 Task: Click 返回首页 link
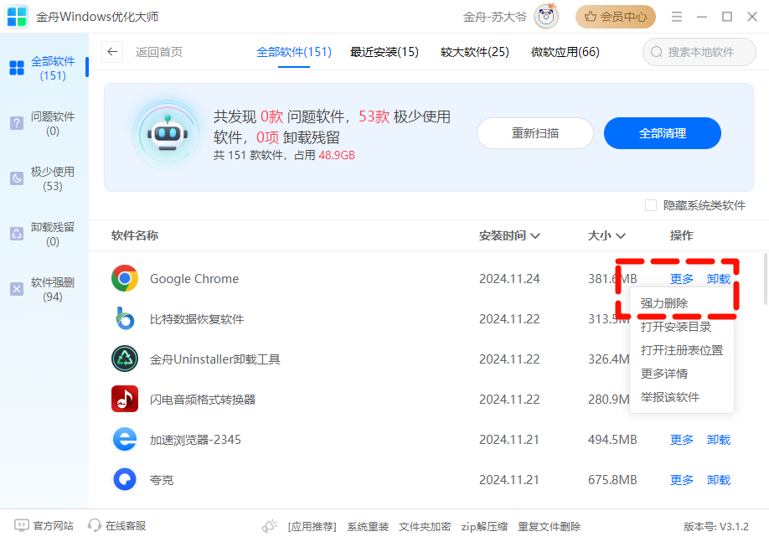pos(159,52)
